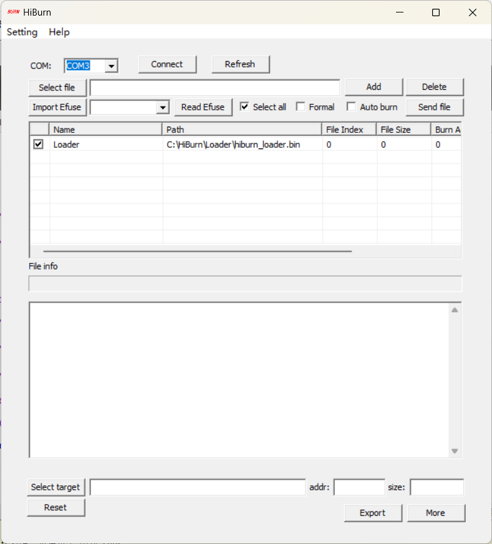Click the addr input field

(x=359, y=487)
